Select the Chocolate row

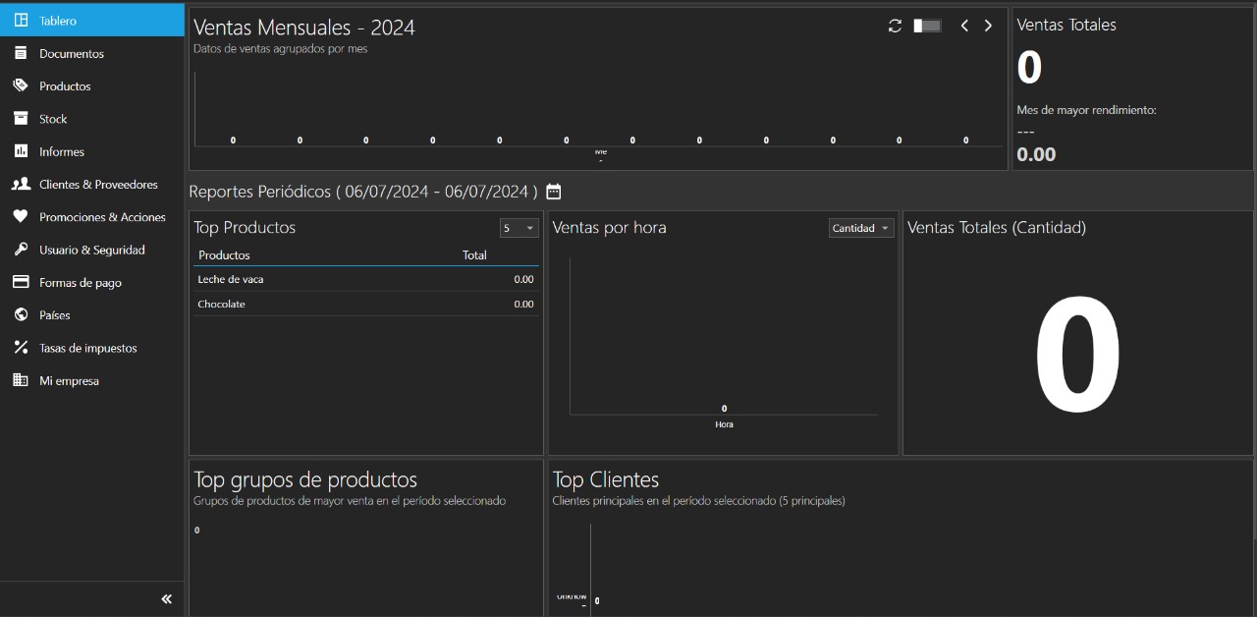coord(365,304)
